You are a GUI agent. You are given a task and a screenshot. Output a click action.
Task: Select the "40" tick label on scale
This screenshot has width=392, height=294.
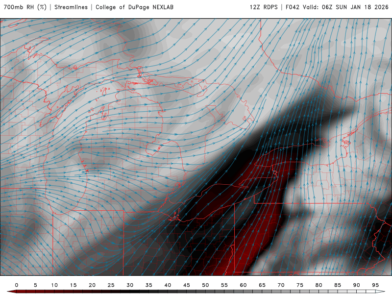point(168,285)
